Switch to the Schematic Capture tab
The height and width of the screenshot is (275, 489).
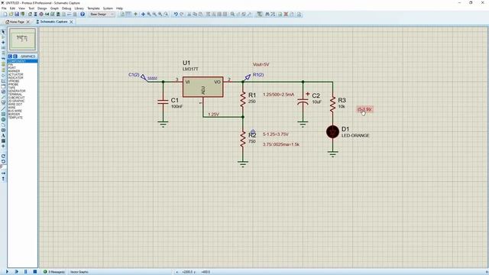(x=53, y=22)
